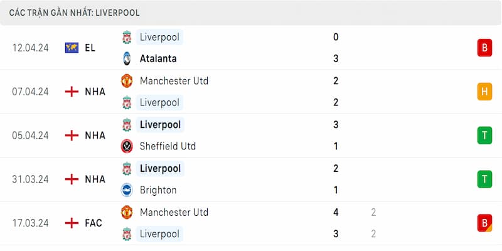Click the 'Các trận gần nhất: Liverpool' header
502x251 pixels.
click(74, 13)
